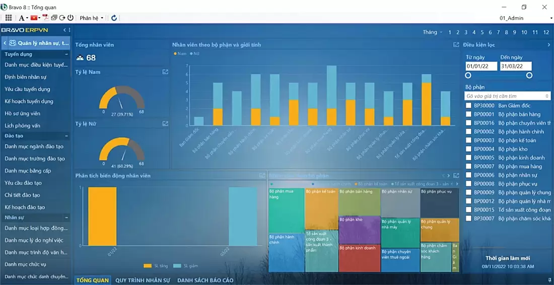Click the Bộ phận search input field
Viewport: 554px width, 285px height.
pyautogui.click(x=504, y=96)
